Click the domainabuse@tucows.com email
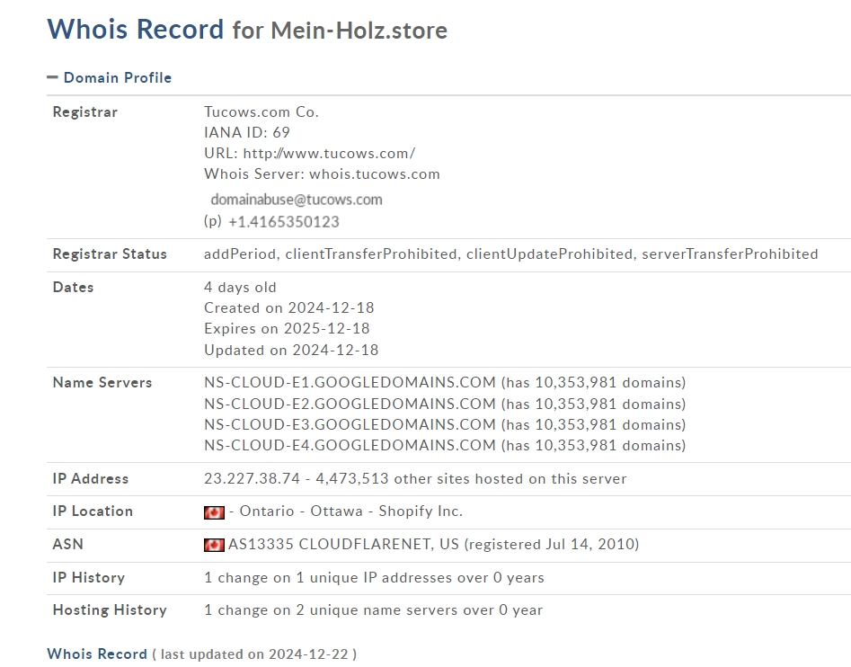 297,200
